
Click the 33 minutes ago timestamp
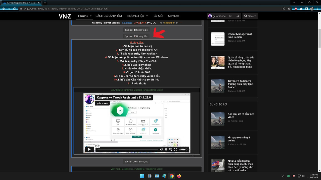[x=235, y=121]
